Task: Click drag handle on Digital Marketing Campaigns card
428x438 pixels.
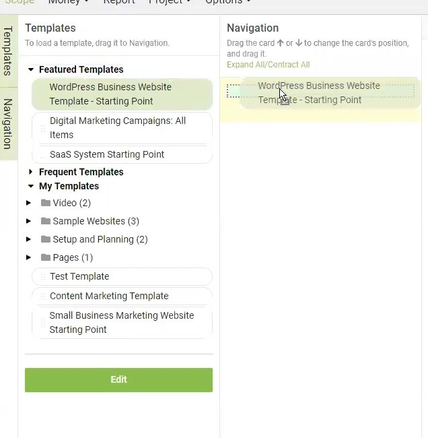Action: (43, 129)
